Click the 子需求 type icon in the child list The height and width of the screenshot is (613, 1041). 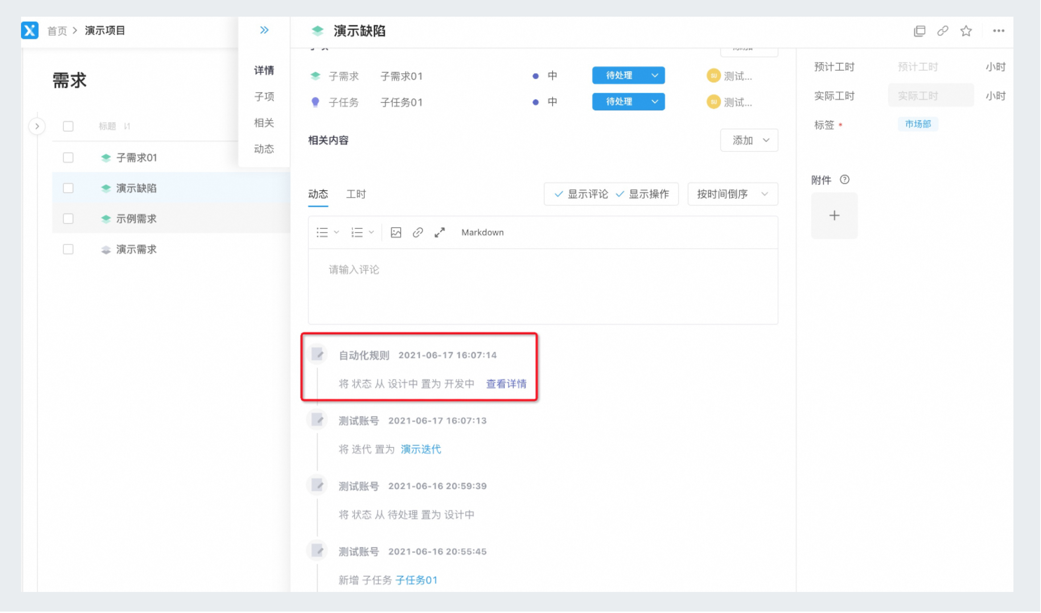pos(316,76)
